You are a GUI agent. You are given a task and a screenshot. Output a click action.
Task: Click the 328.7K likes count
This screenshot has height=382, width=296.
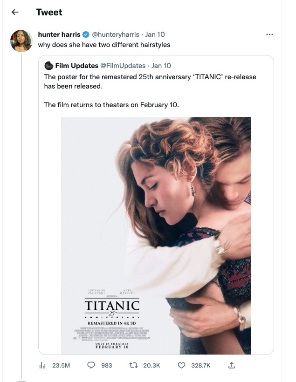(x=201, y=366)
